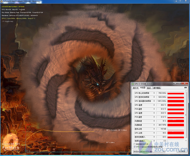The image size is (190, 156).
Task: Click the 924.0 MHz memory clock value
Action: (161, 97)
